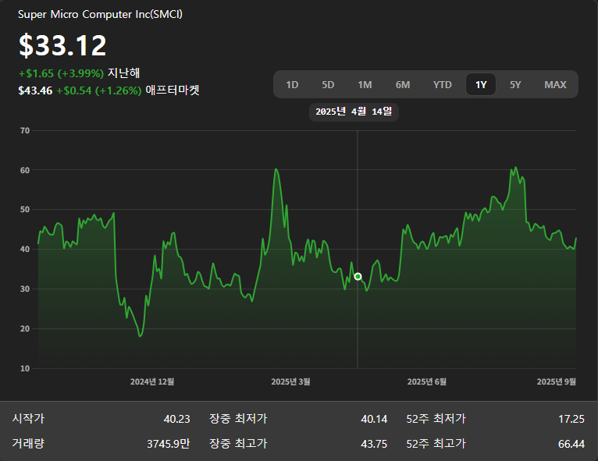The image size is (598, 461).
Task: Click the 50 y-axis label
Action: pyautogui.click(x=25, y=210)
